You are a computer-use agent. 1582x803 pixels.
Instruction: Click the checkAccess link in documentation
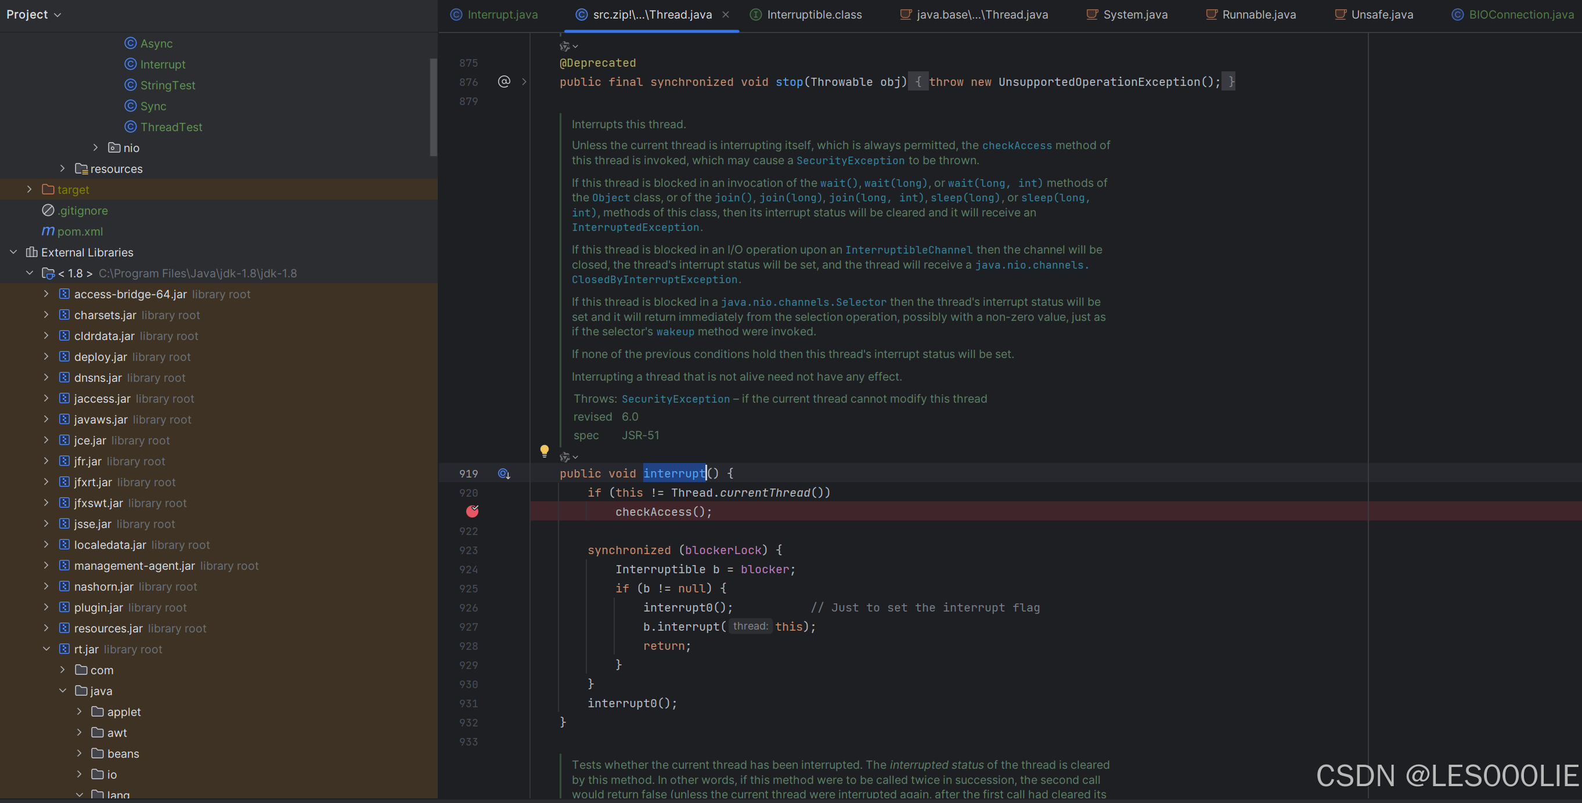point(1017,146)
